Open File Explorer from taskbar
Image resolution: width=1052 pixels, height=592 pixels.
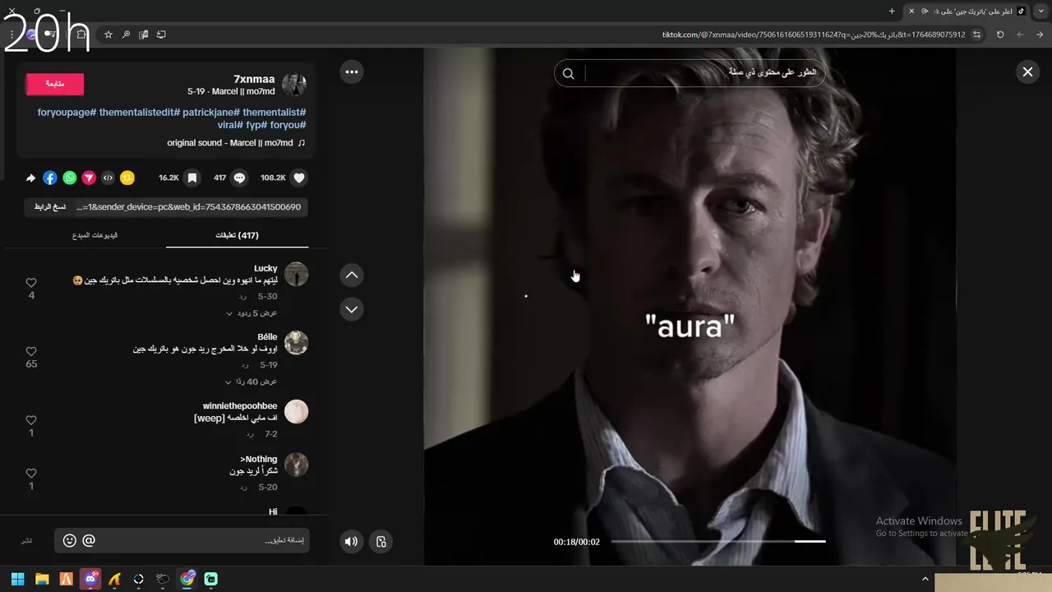42,579
